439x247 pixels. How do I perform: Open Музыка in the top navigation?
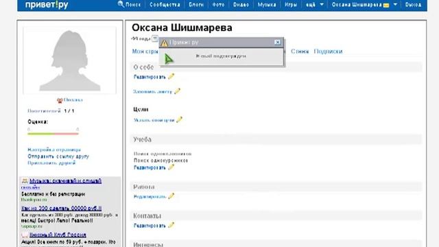click(x=267, y=5)
